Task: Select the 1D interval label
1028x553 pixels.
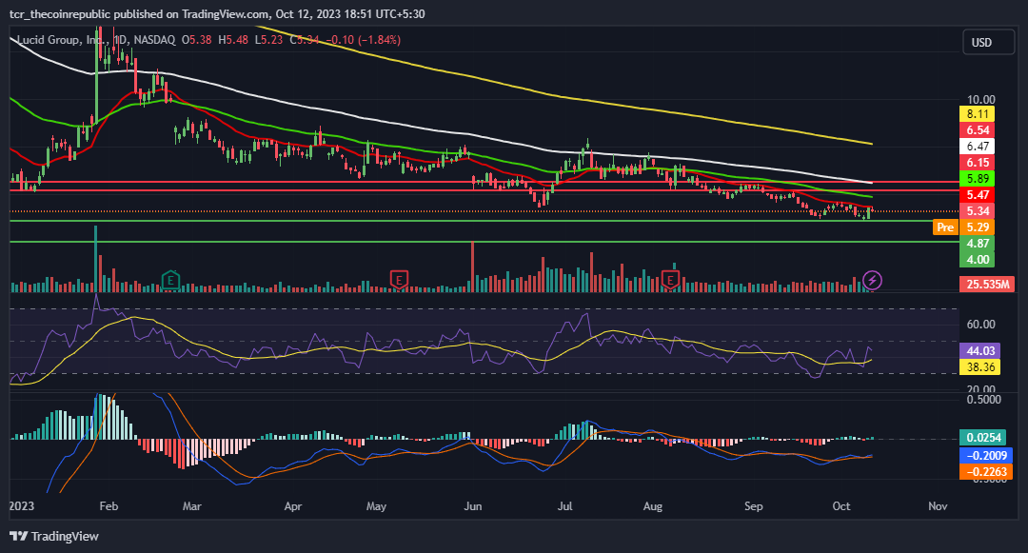Action: (121, 40)
